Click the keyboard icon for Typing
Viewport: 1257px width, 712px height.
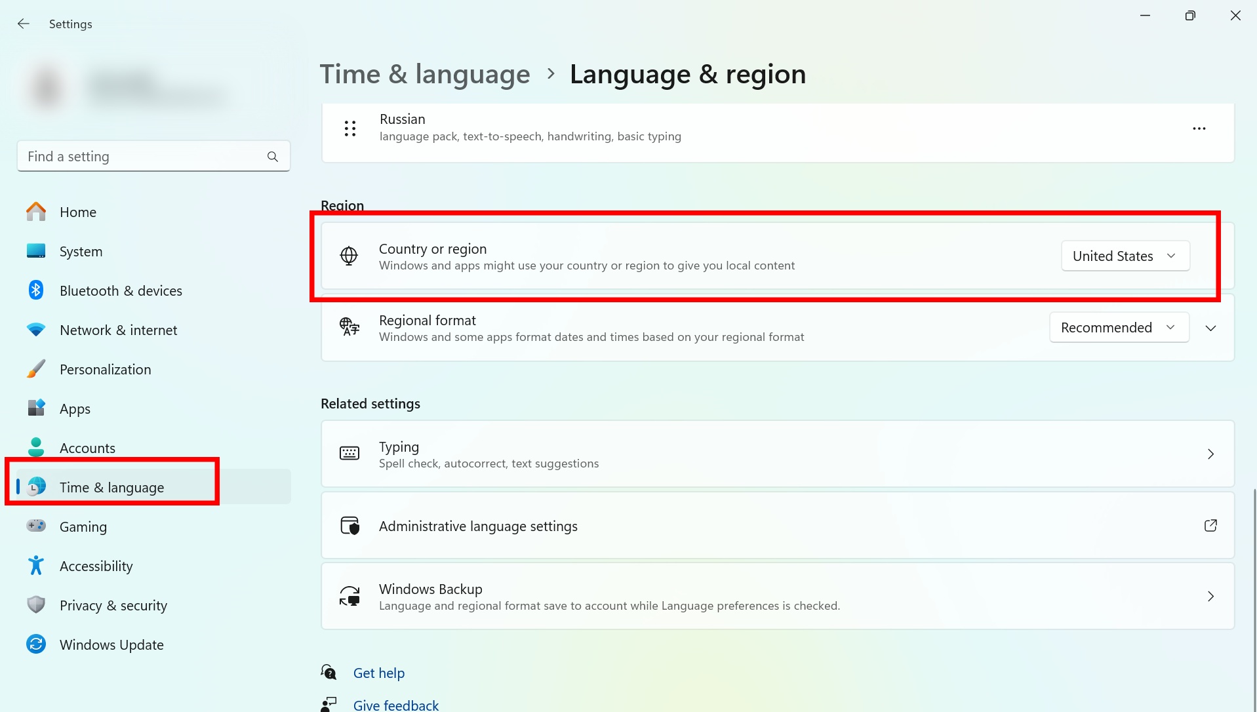pos(349,453)
